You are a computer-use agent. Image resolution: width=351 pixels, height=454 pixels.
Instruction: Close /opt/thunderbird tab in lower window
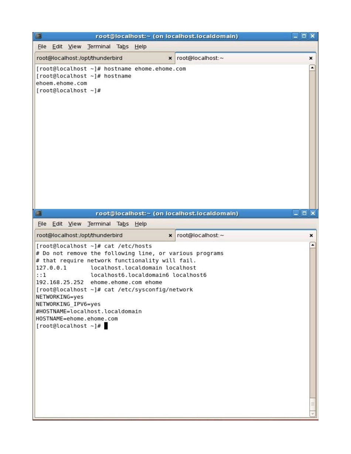(x=170, y=235)
